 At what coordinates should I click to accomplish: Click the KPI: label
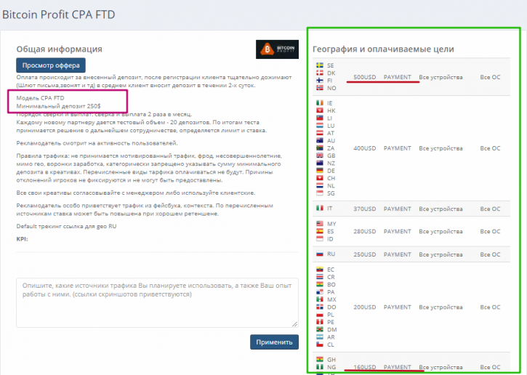[23, 239]
